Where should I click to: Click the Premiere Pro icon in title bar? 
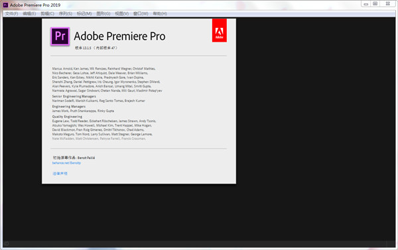[5, 5]
